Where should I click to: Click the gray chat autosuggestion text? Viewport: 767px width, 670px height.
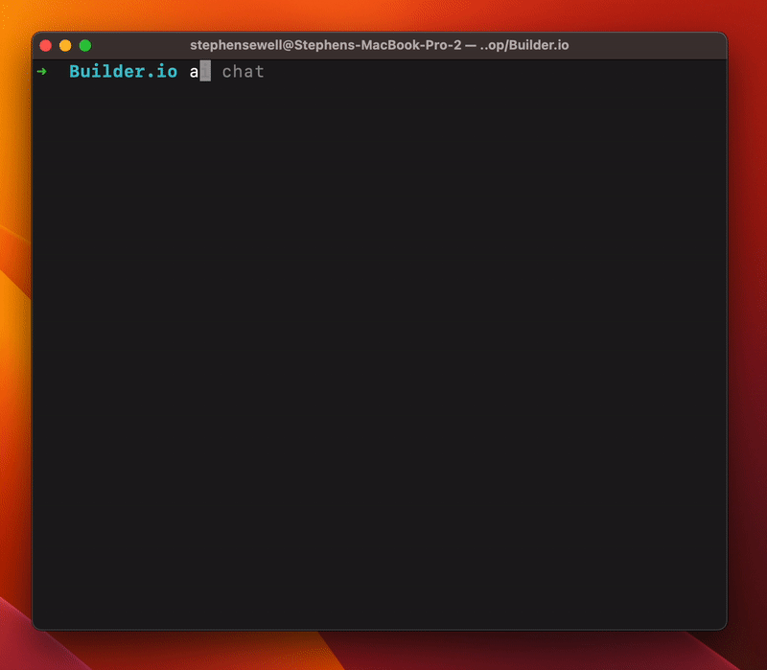pyautogui.click(x=243, y=71)
